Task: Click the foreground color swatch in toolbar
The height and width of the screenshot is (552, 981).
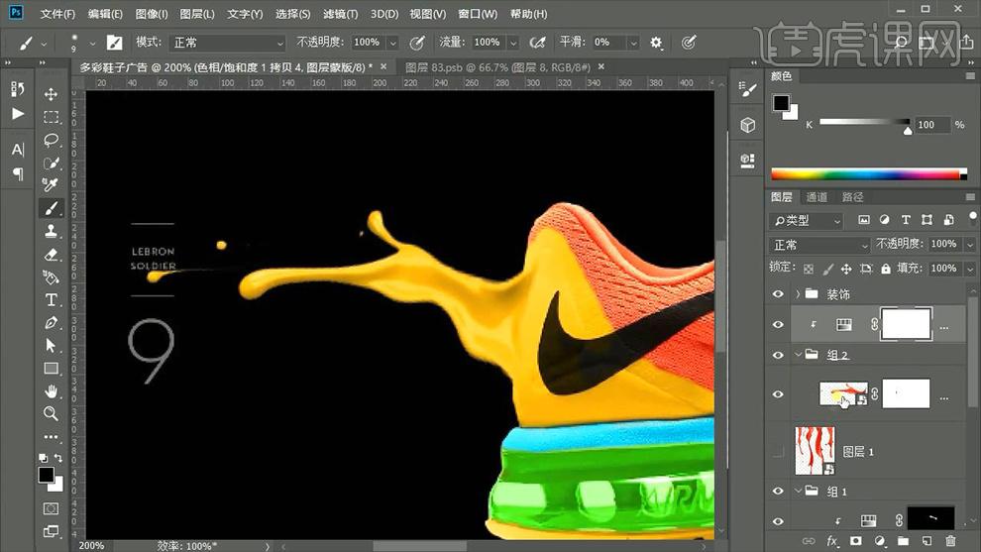Action: tap(46, 475)
